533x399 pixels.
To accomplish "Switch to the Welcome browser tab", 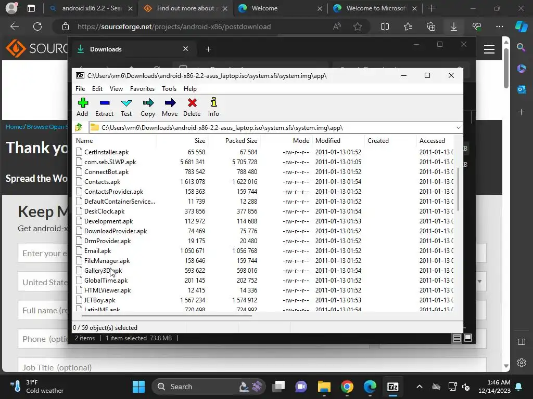I will click(281, 8).
